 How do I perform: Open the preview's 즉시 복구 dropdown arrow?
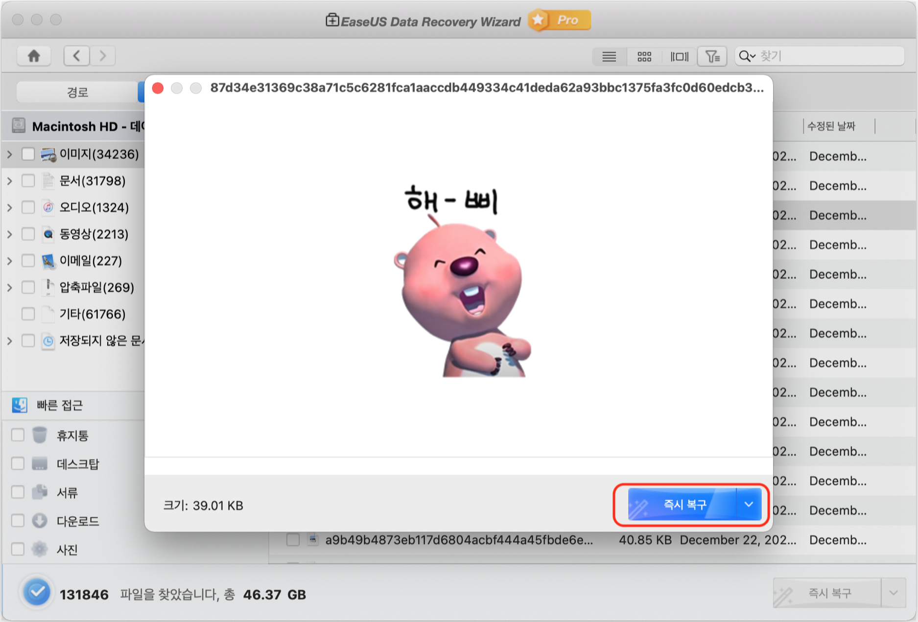[x=749, y=504]
